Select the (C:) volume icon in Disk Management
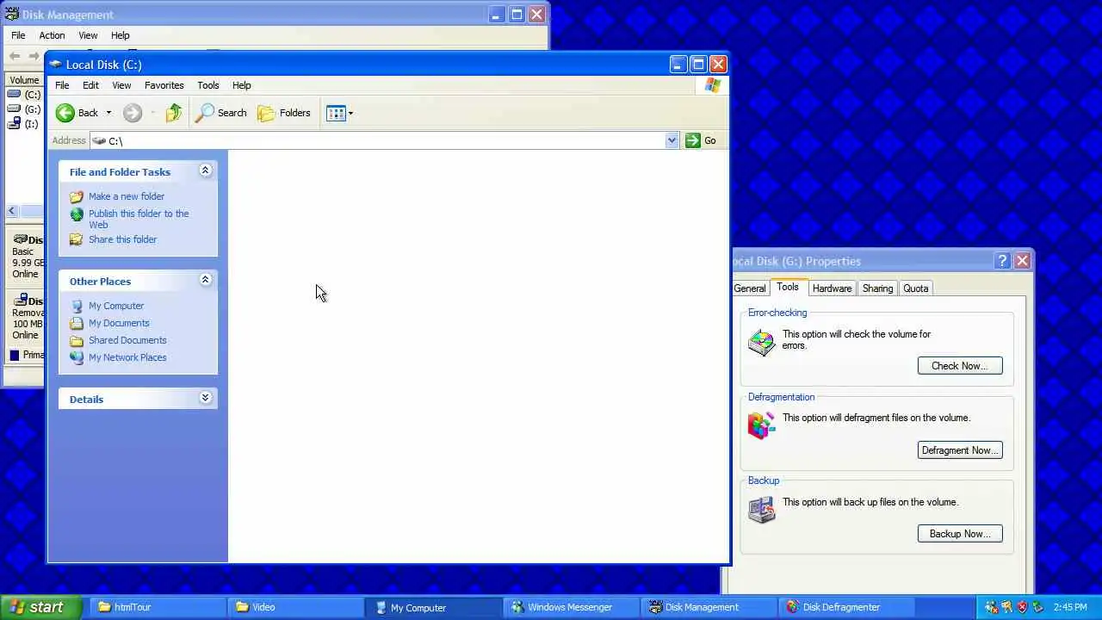The image size is (1102, 620). (14, 95)
